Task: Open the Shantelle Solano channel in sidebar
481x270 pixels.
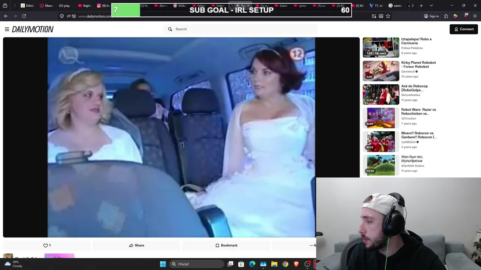Action: coord(413,166)
